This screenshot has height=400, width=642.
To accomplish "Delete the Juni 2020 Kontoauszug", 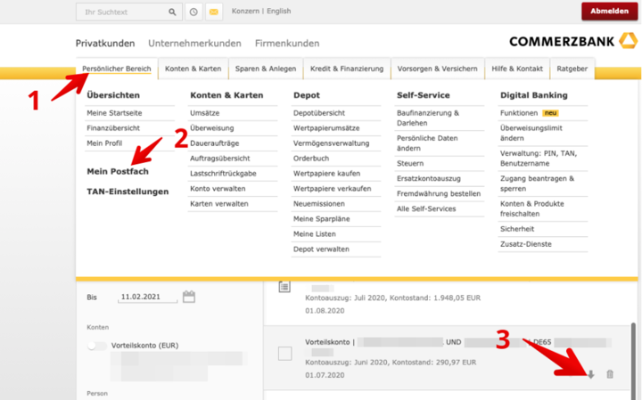I will (x=610, y=374).
